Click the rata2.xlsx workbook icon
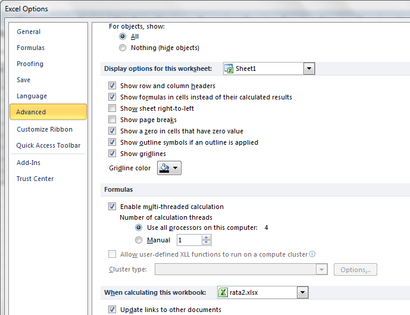 pyautogui.click(x=223, y=292)
